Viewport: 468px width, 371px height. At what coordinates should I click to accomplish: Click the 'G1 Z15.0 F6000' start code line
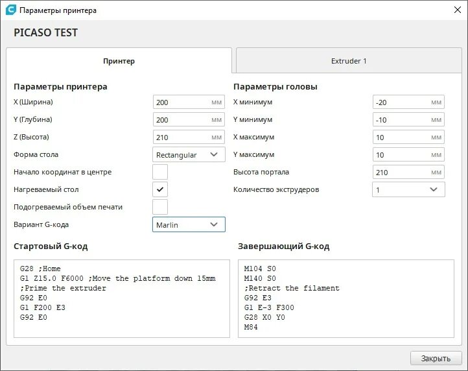(117, 278)
